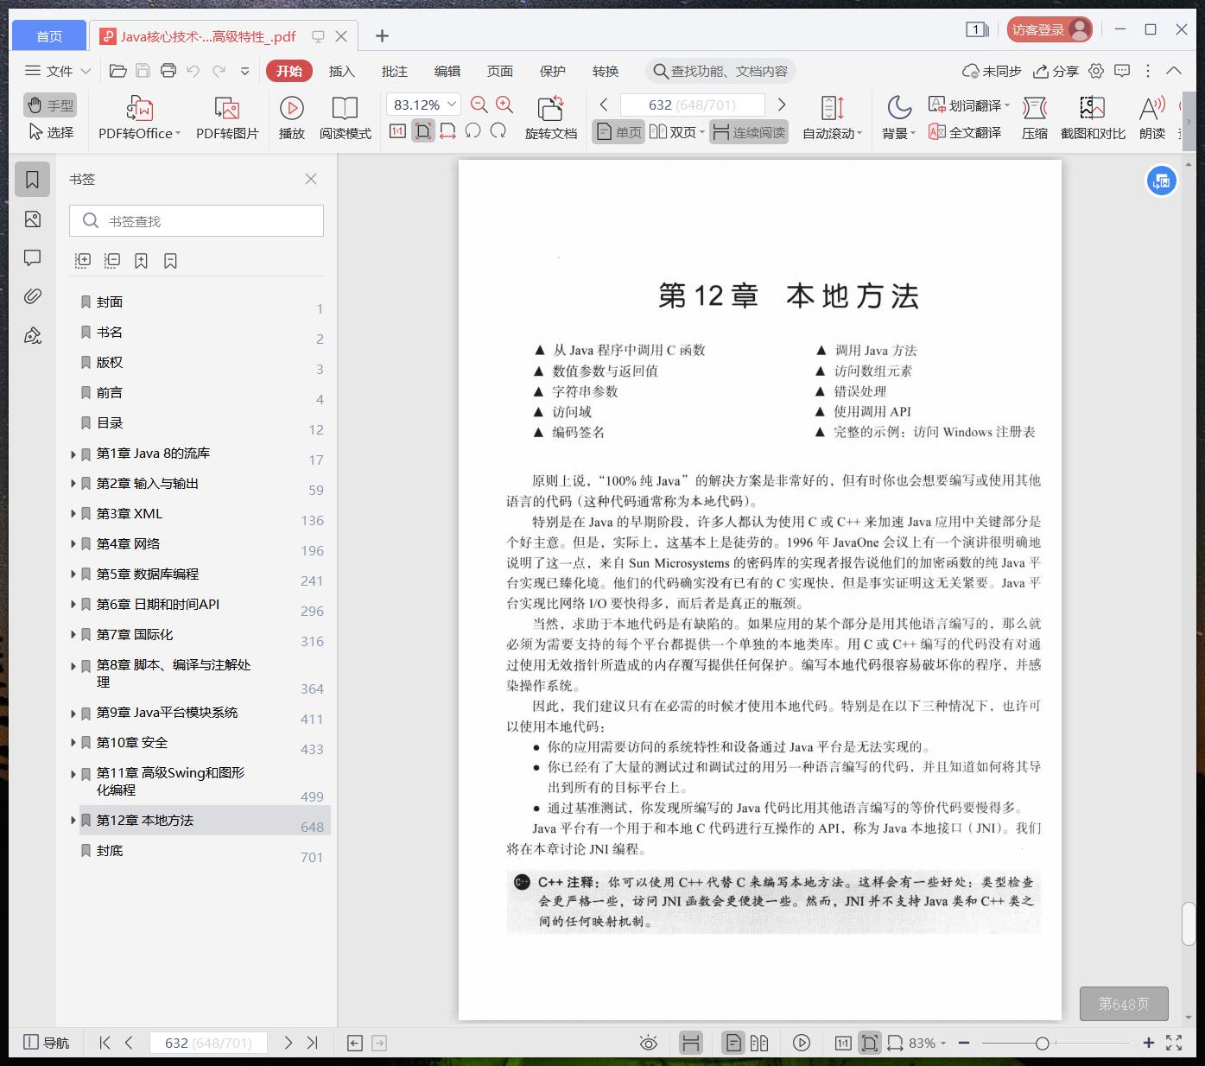Go to next page arrow in toolbar
Image resolution: width=1205 pixels, height=1066 pixels.
782,105
